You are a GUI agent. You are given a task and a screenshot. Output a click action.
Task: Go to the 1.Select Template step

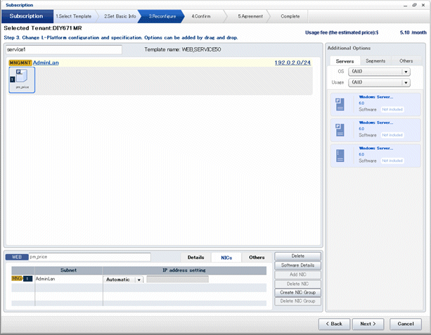(73, 15)
